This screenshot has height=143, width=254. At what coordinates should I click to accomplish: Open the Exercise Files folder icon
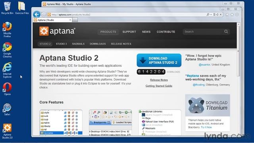coord(22,8)
